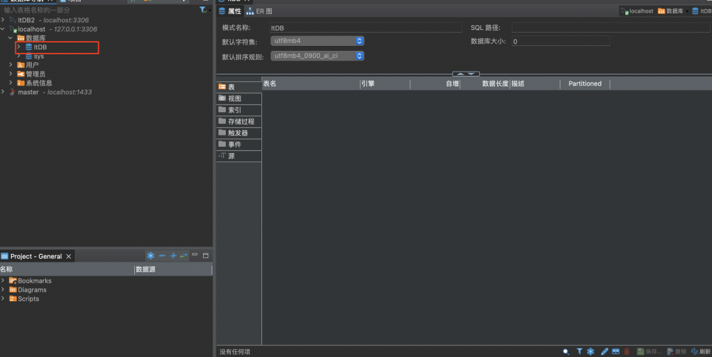Click the navigator filter funnel icon
Viewport: 712px width, 357px height.
tap(203, 10)
